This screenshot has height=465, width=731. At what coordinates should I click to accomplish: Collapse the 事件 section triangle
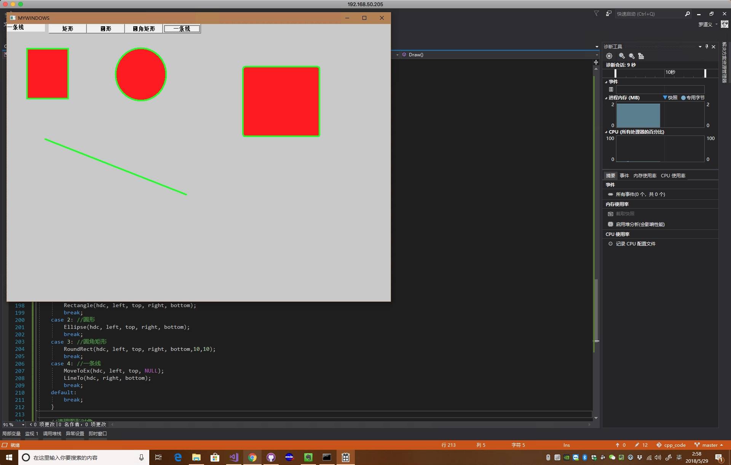606,82
